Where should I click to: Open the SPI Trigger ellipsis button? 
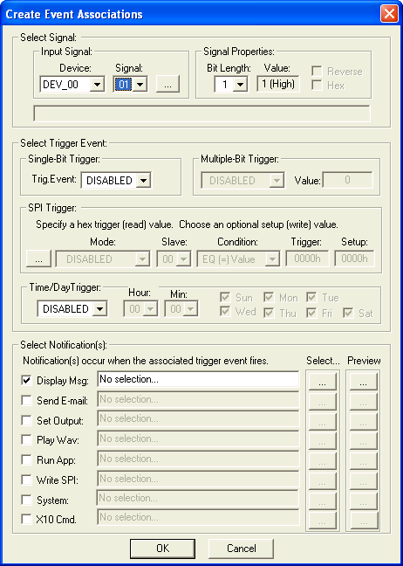point(39,259)
